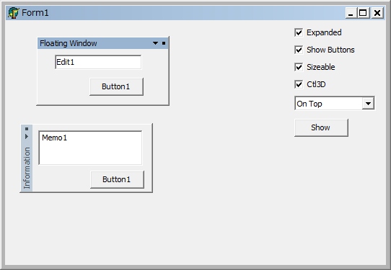Image resolution: width=391 pixels, height=270 pixels.
Task: Click Button1 inside the Information panel
Action: point(117,179)
